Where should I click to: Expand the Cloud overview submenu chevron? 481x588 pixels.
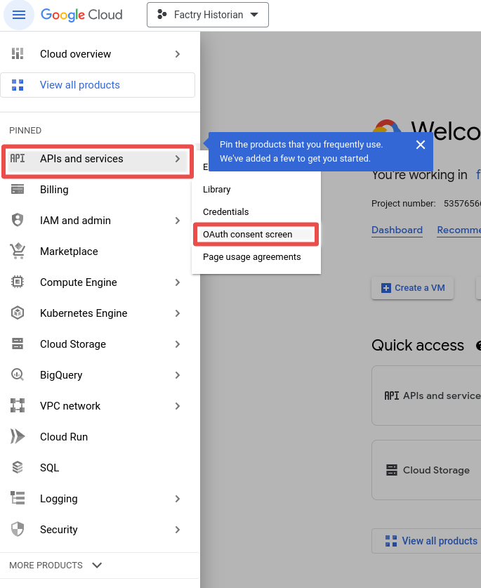[x=178, y=54]
